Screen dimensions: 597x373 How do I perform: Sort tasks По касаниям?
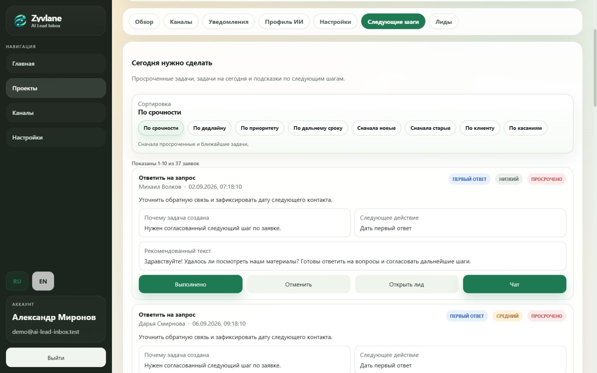[525, 128]
